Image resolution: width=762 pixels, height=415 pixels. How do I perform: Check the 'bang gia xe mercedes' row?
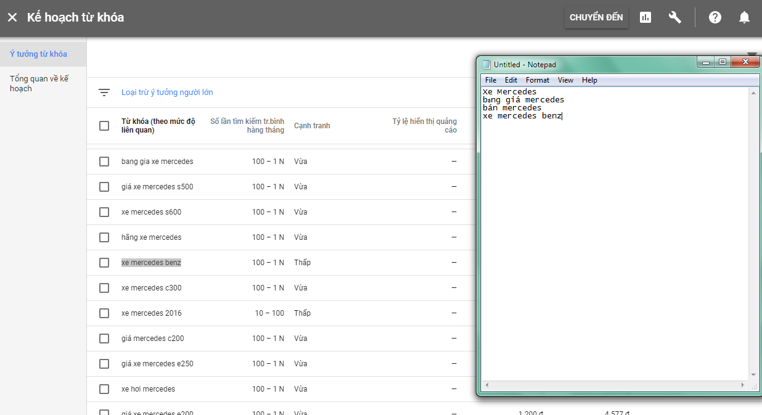tap(104, 162)
